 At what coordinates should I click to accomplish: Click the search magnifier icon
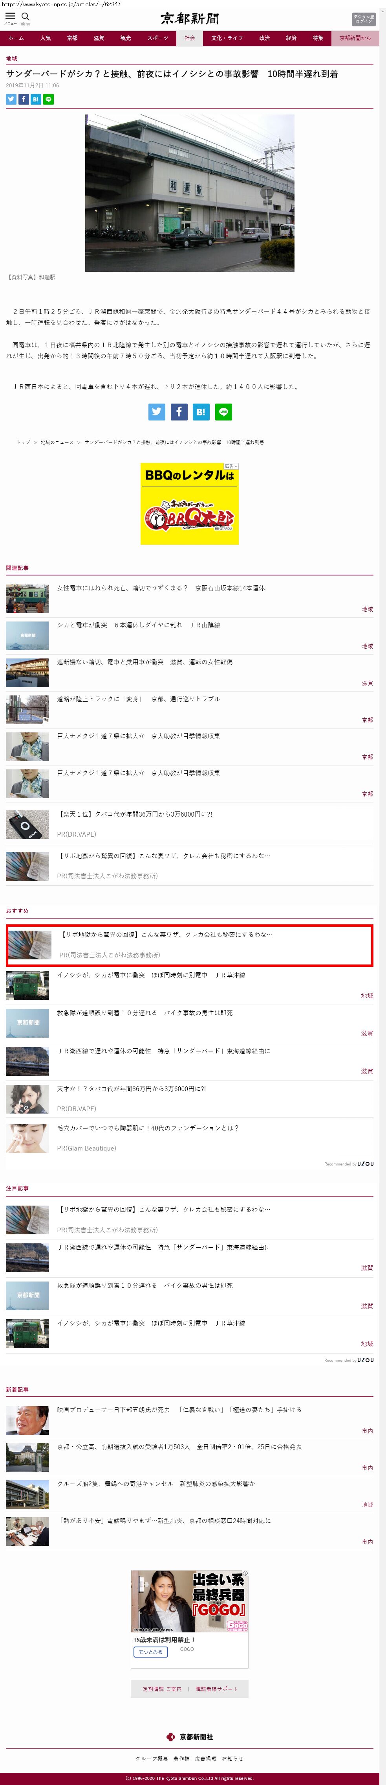[x=26, y=17]
